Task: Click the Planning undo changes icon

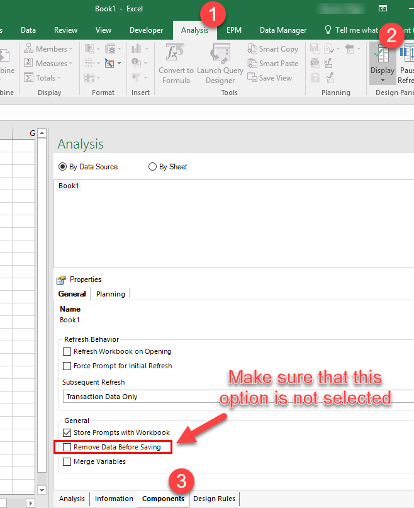Action: click(x=328, y=63)
